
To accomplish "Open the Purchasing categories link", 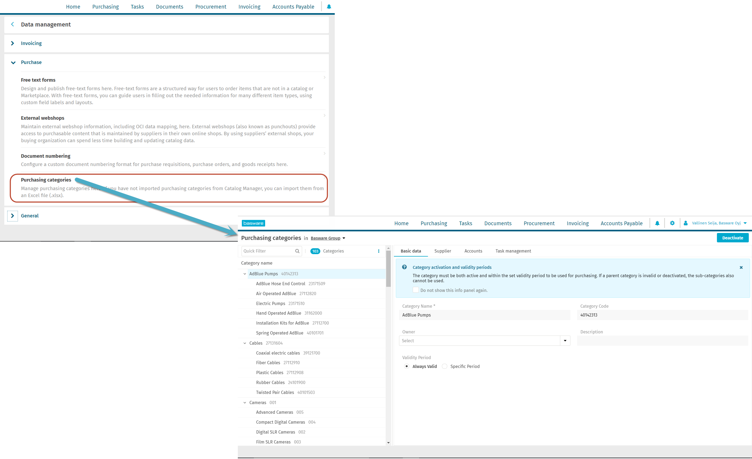I will (x=46, y=180).
